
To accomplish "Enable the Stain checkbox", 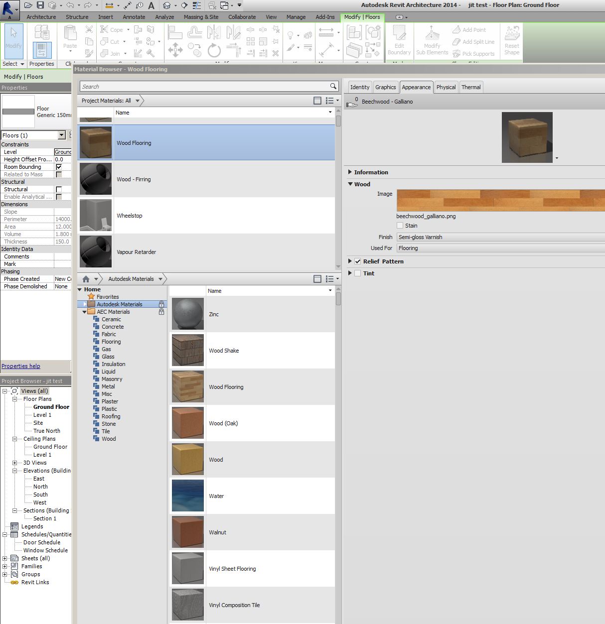I will point(400,226).
